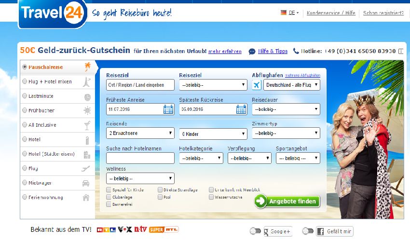410x241 pixels.
Task: Open the DE language selector
Action: pyautogui.click(x=290, y=13)
